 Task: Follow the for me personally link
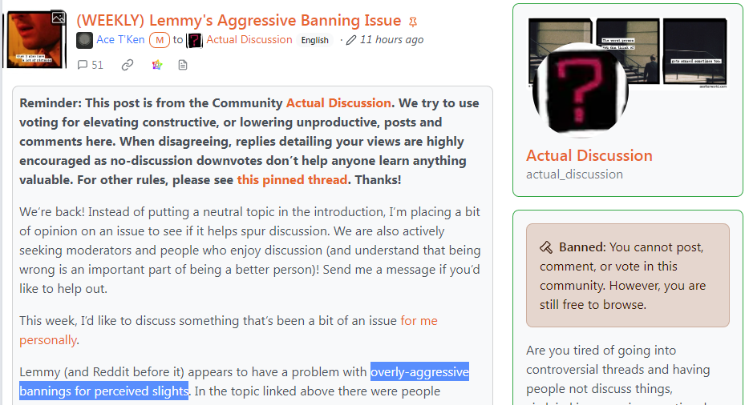[x=229, y=330]
